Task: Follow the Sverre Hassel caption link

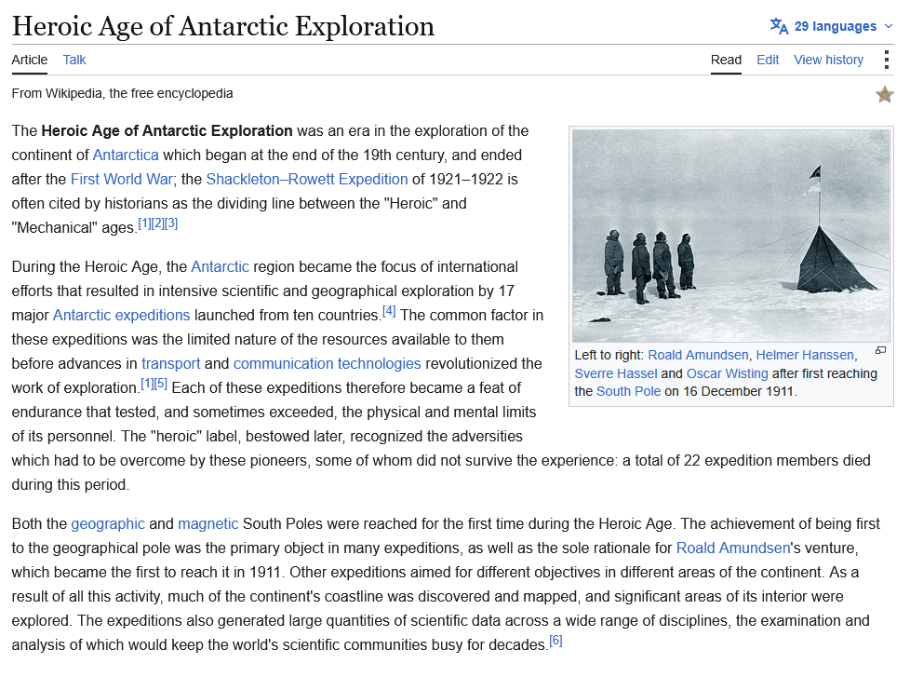Action: coord(616,373)
